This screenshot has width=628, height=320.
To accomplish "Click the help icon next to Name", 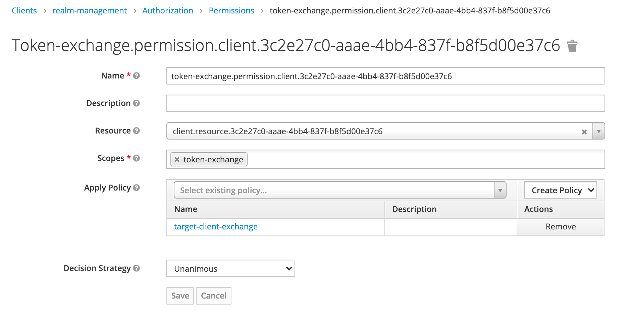I will click(x=136, y=76).
